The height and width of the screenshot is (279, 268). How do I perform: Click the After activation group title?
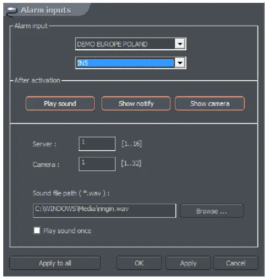37,80
